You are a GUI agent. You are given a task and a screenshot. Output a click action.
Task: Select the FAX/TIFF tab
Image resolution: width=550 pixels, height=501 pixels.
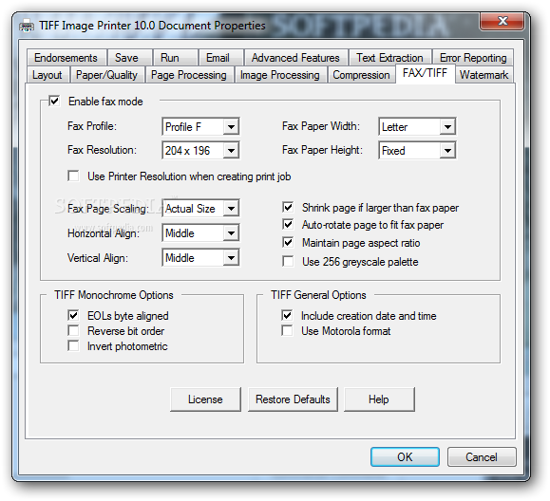coord(426,73)
